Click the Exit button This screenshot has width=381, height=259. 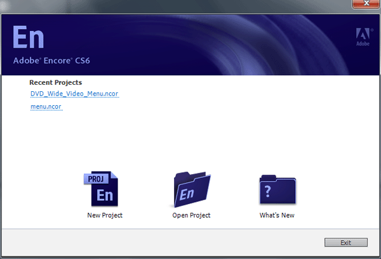click(346, 243)
